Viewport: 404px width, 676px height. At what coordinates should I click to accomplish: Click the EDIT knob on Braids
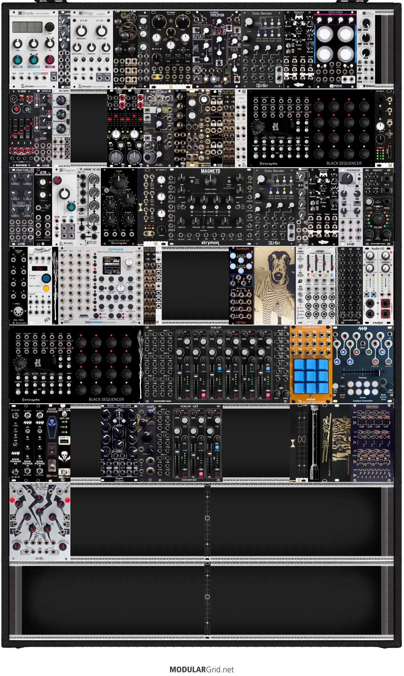point(50,27)
